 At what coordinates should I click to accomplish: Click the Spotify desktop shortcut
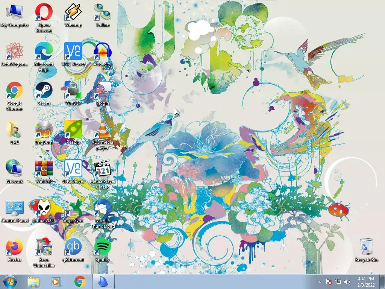click(x=102, y=250)
